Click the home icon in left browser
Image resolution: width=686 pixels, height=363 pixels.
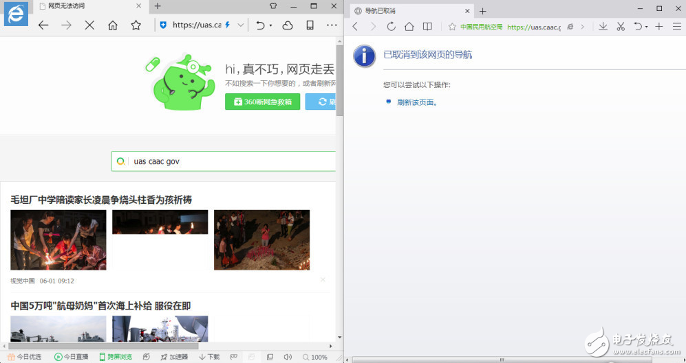pyautogui.click(x=113, y=25)
